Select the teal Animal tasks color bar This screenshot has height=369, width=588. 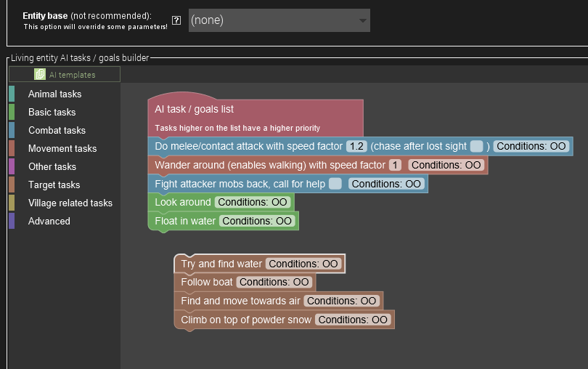(12, 94)
